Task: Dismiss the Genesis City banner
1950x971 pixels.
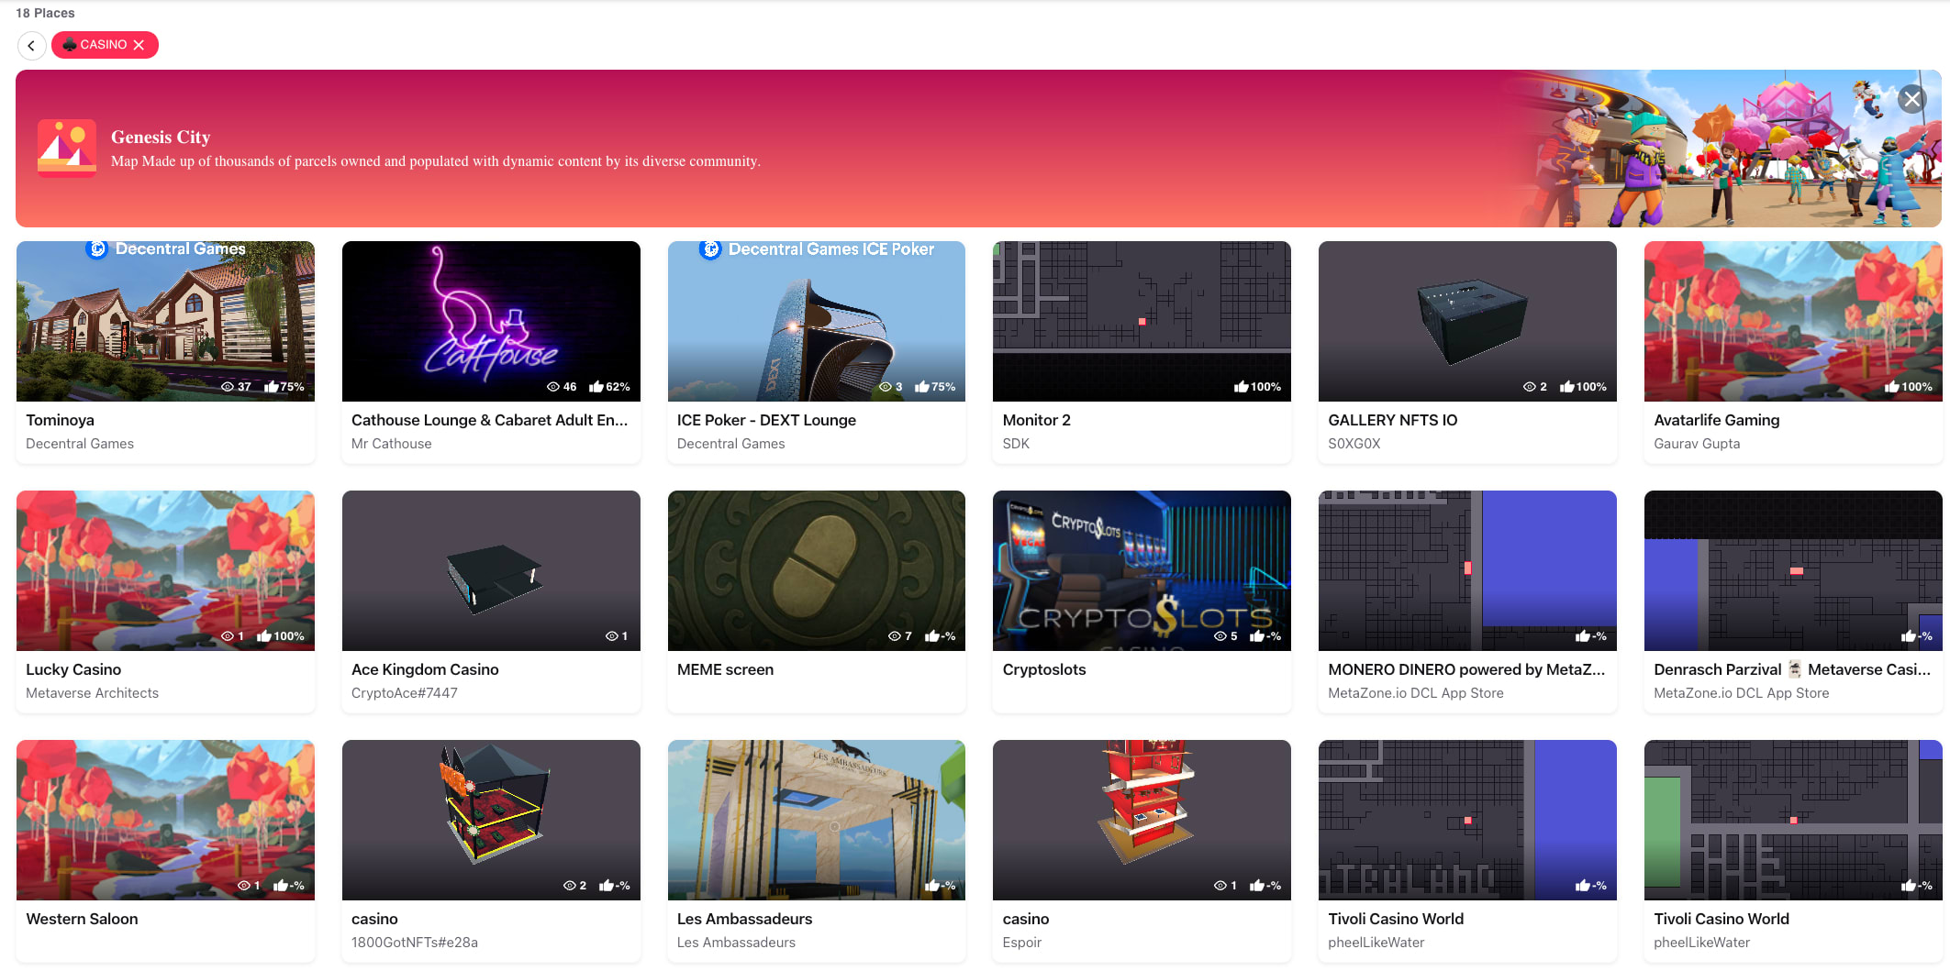Action: click(1912, 99)
